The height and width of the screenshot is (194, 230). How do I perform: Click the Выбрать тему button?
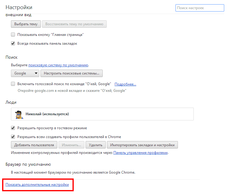click(26, 24)
